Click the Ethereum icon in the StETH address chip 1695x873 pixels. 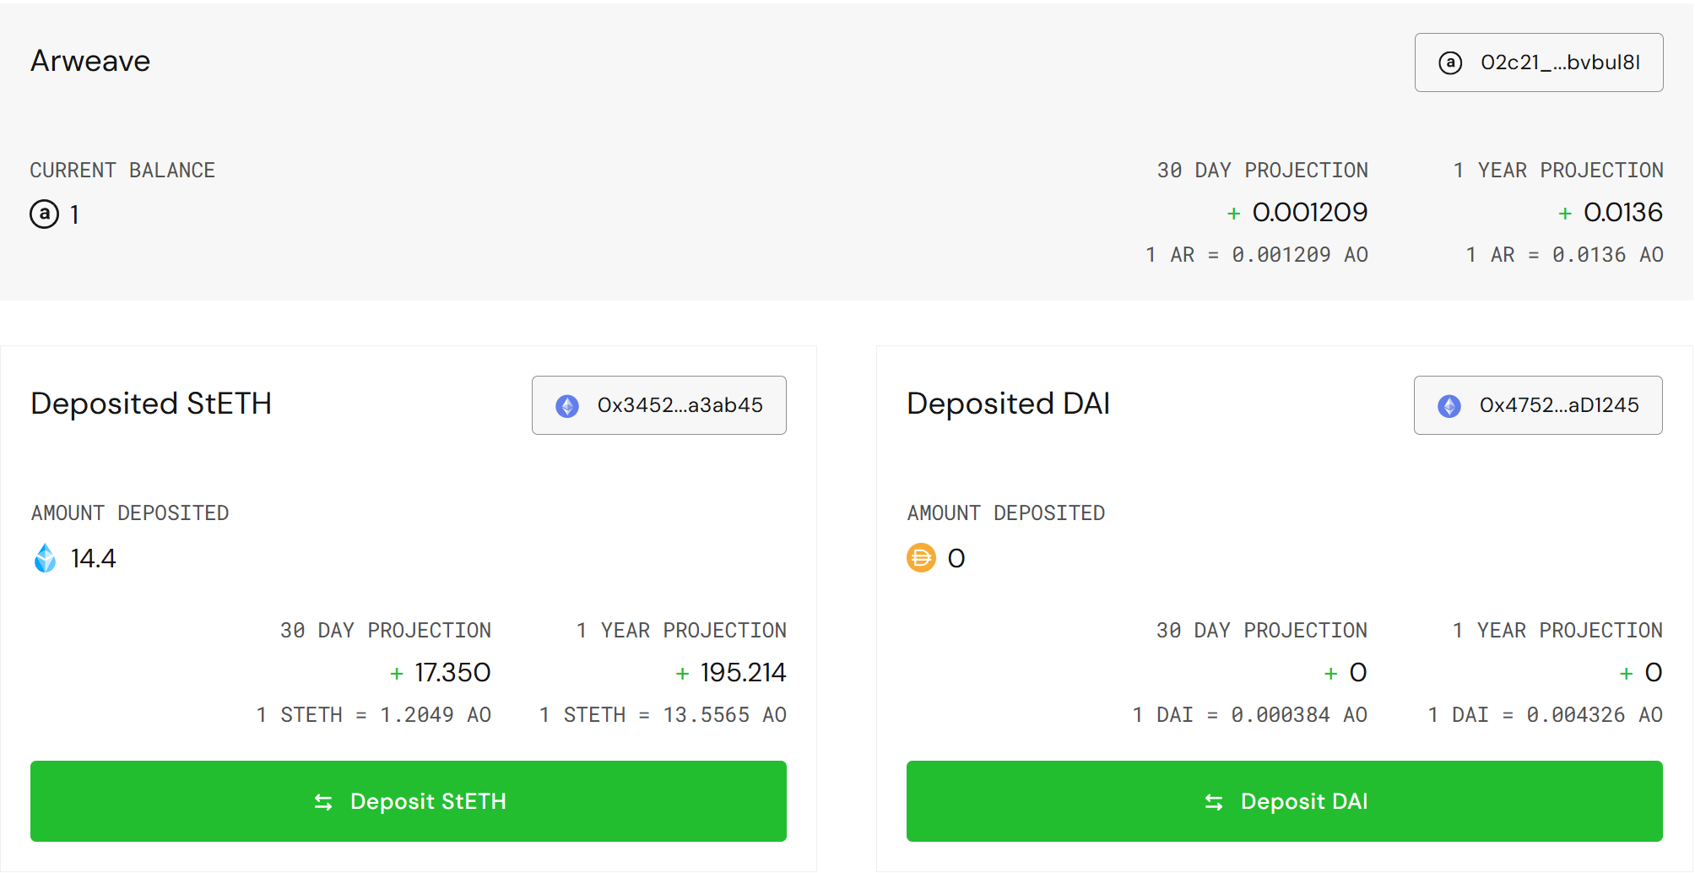(x=566, y=405)
